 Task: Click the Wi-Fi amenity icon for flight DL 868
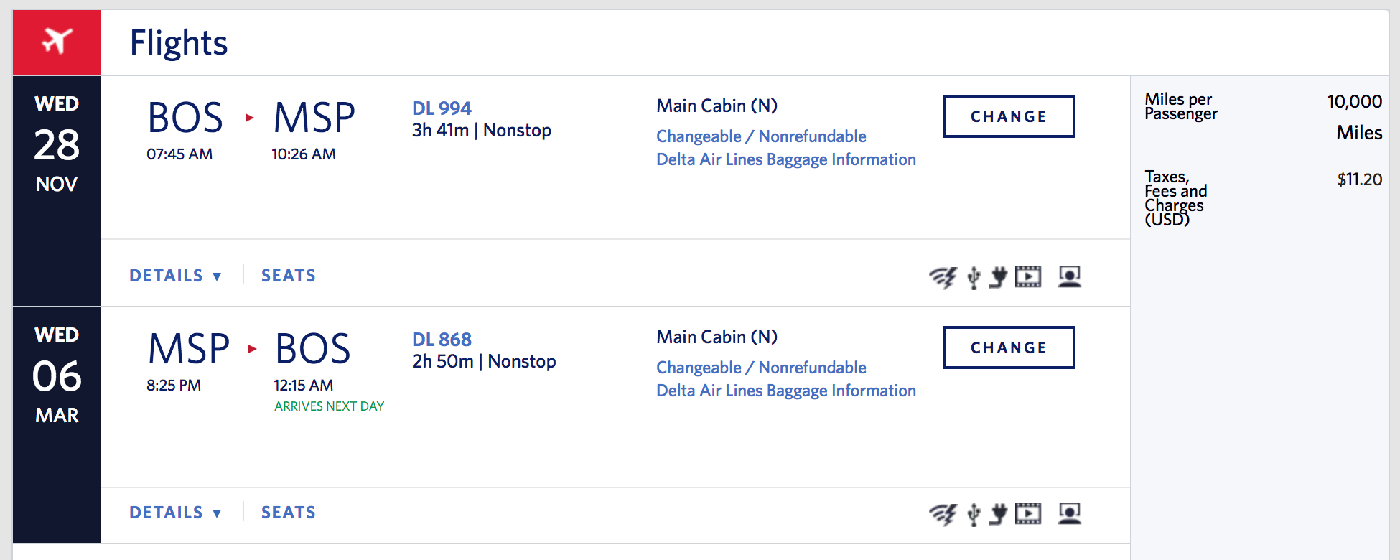click(x=943, y=514)
